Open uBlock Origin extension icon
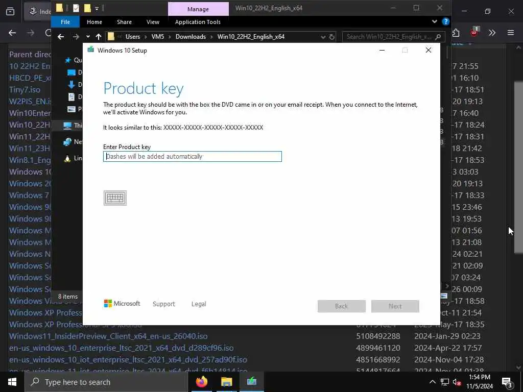 pos(474,32)
